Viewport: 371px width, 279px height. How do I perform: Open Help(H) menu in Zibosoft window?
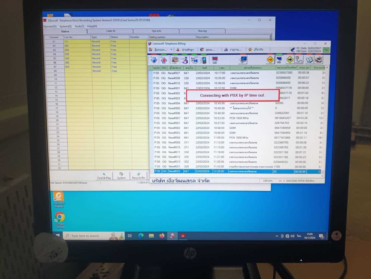[92, 26]
